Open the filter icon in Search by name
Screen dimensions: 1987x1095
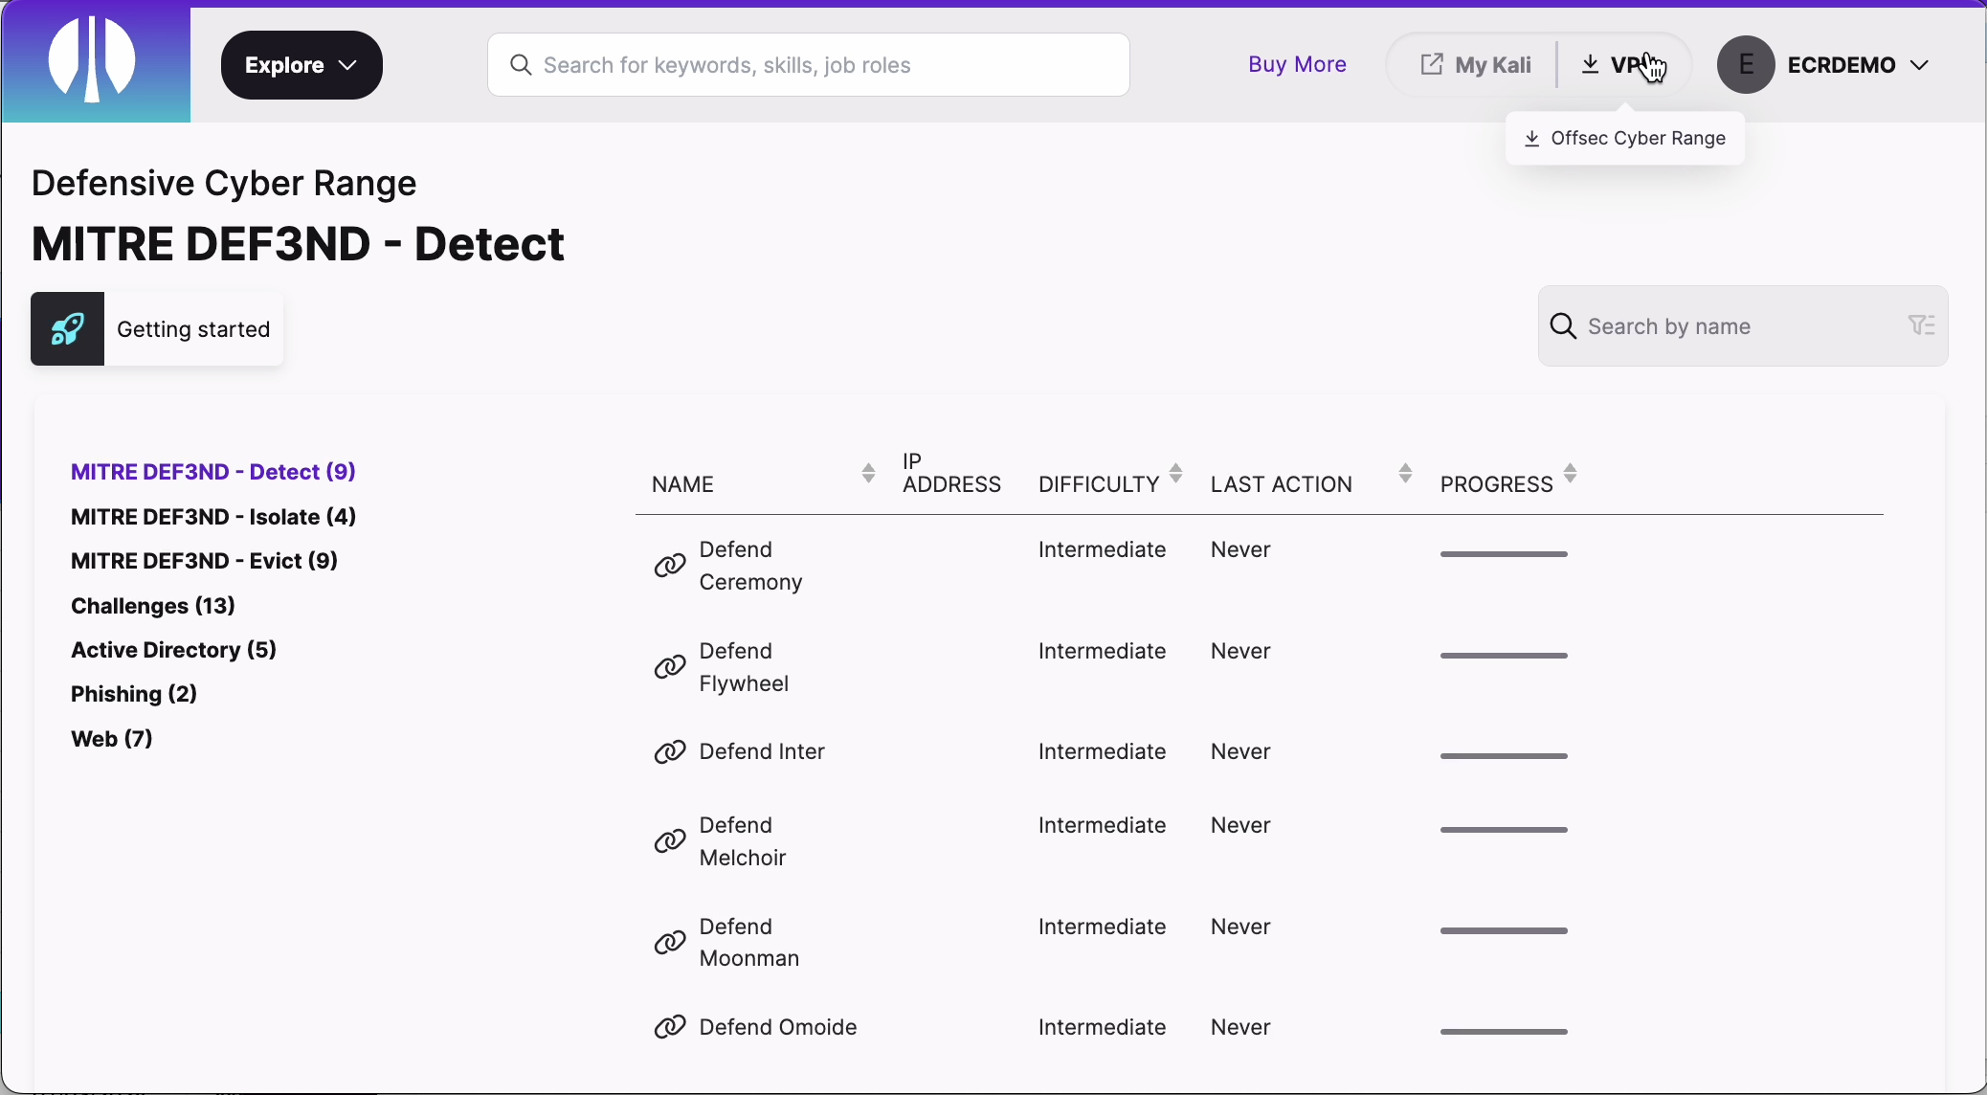pyautogui.click(x=1923, y=325)
